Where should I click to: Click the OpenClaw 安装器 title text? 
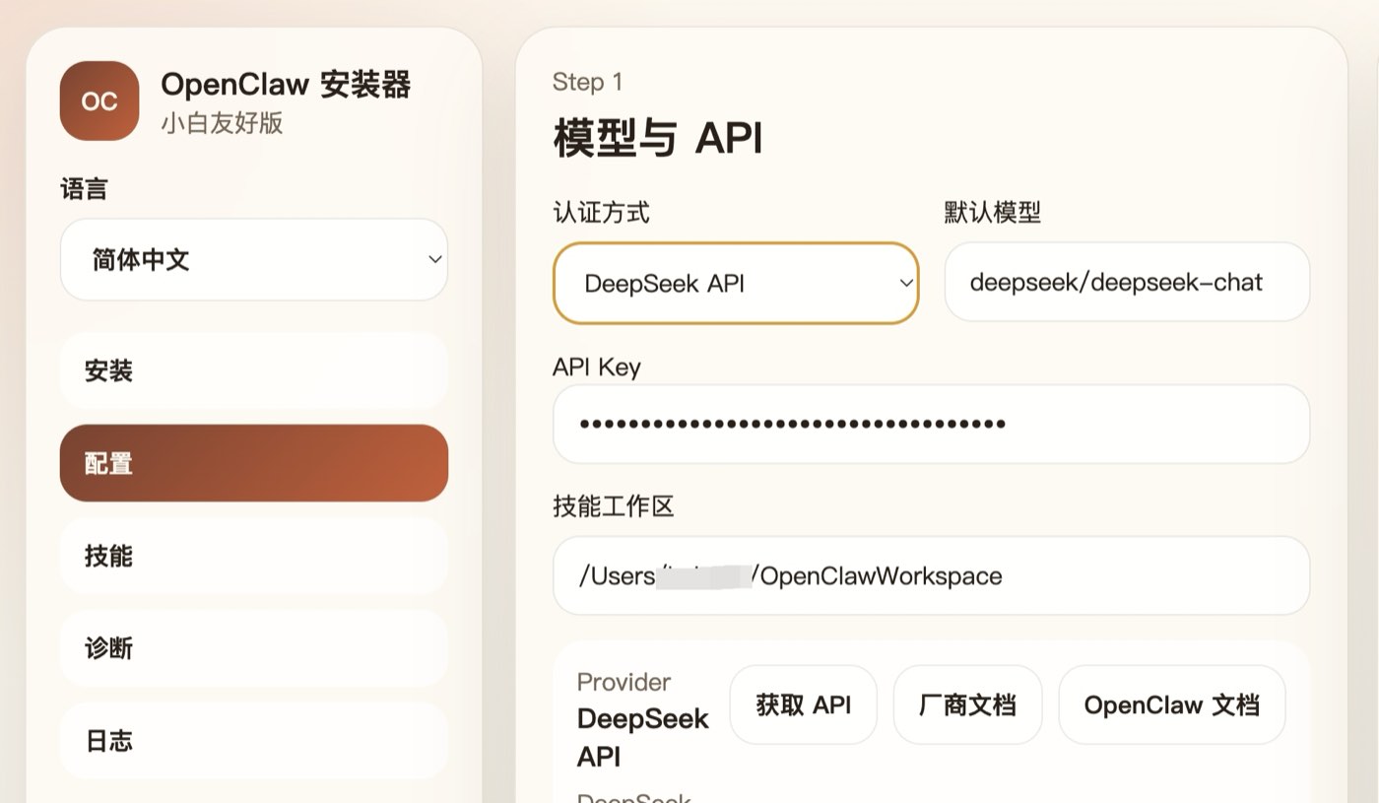pyautogui.click(x=286, y=85)
